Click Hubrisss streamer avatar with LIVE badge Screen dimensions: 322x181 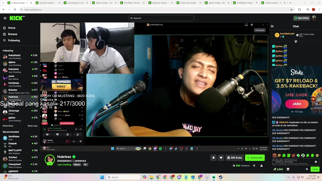(50, 160)
